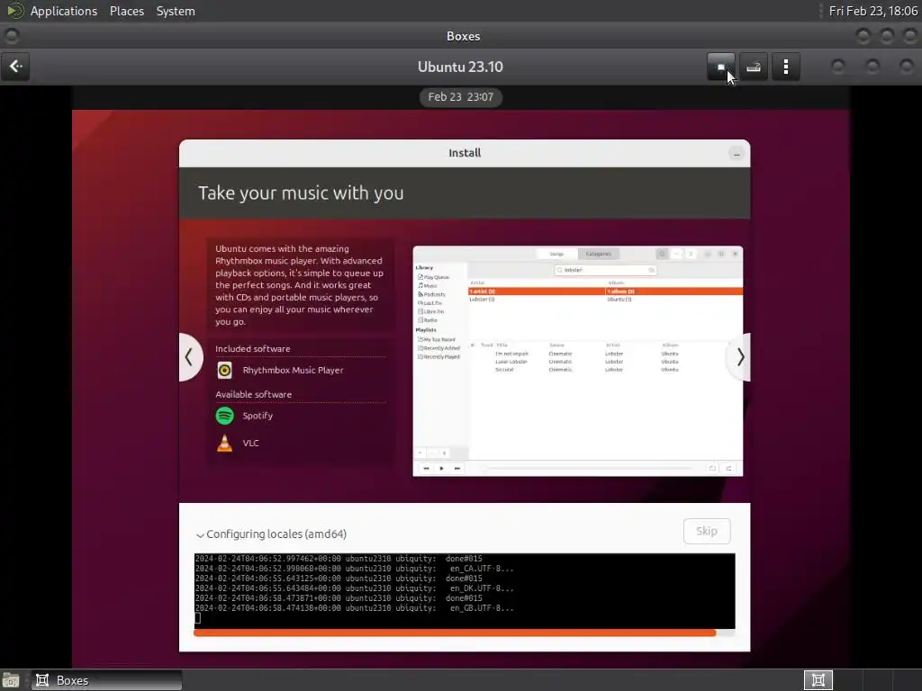The image size is (922, 691).
Task: Click the Spotify icon
Action: (224, 416)
